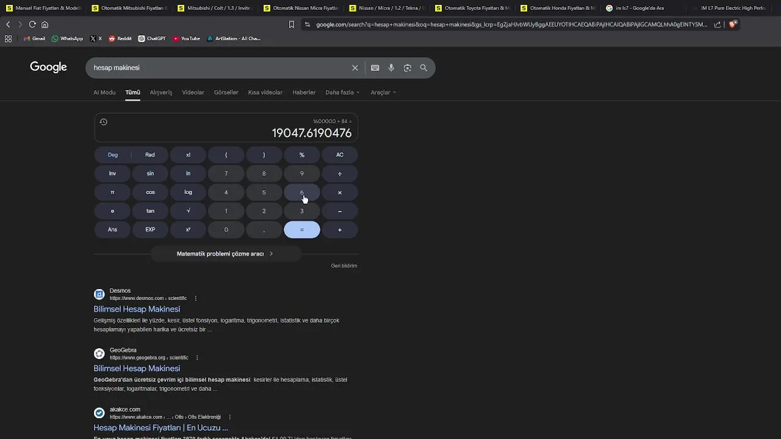Go to the Google logo homepage
This screenshot has height=439, width=781.
pyautogui.click(x=48, y=67)
